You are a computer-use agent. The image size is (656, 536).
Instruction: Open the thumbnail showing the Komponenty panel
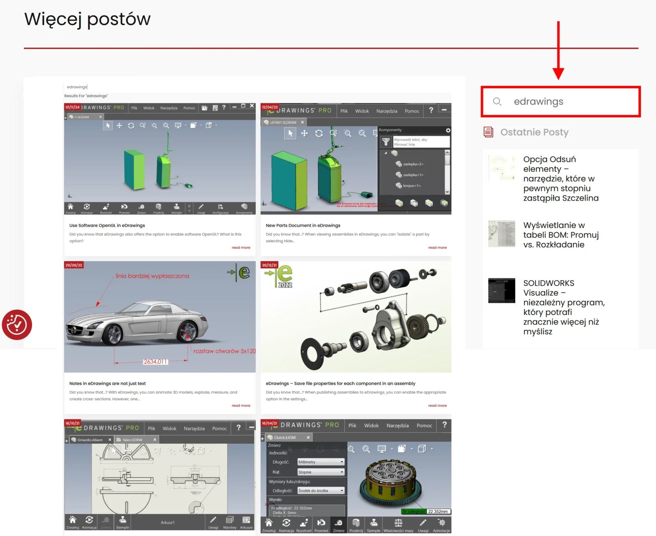pos(356,159)
